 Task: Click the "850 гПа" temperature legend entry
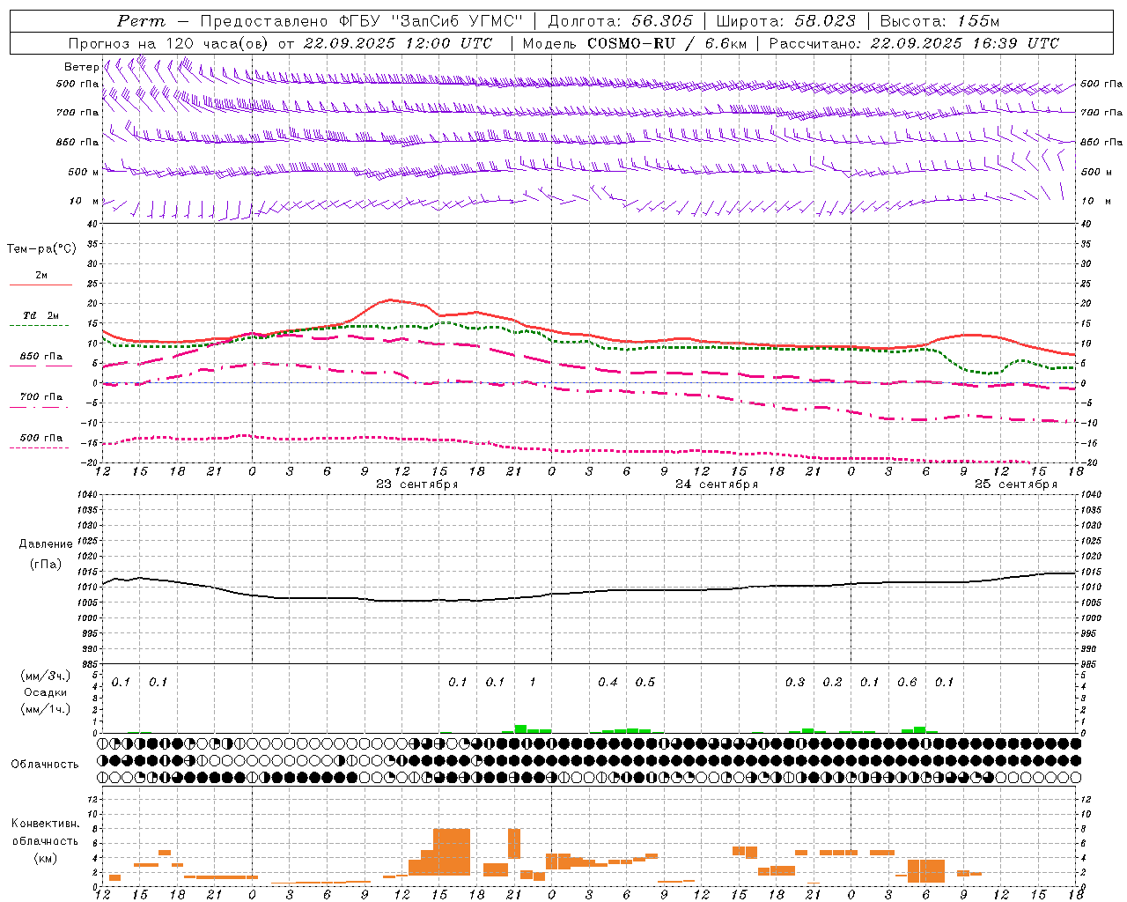[41, 357]
